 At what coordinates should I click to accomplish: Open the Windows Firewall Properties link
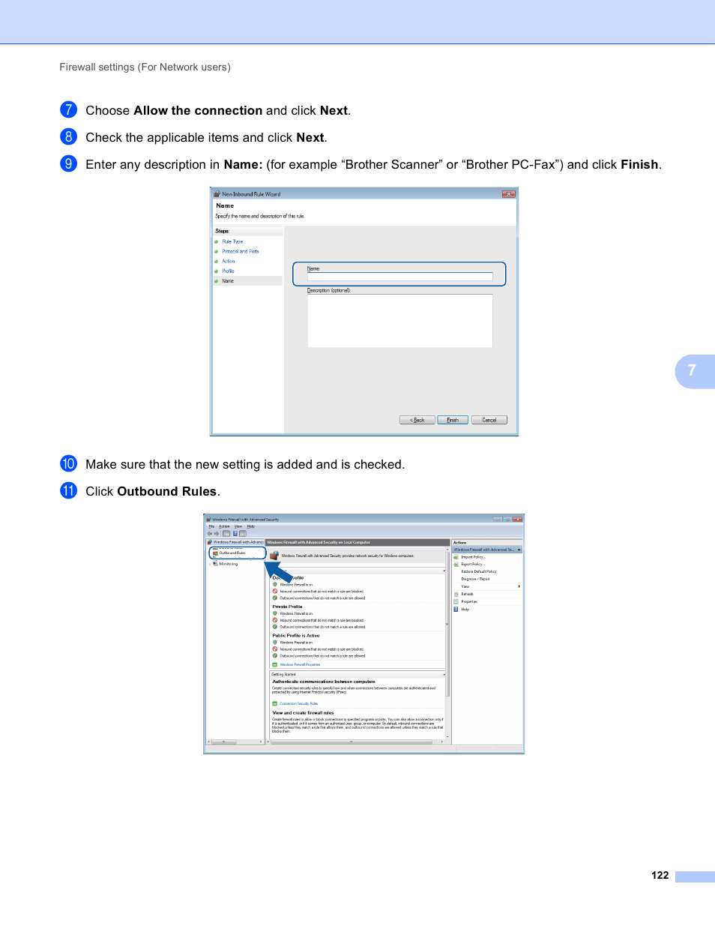coord(300,664)
